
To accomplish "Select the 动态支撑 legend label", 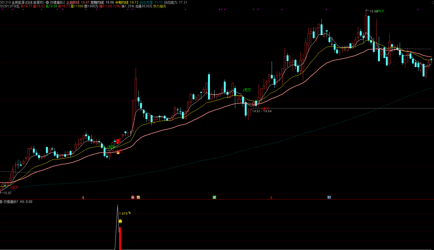I will (x=146, y=2).
